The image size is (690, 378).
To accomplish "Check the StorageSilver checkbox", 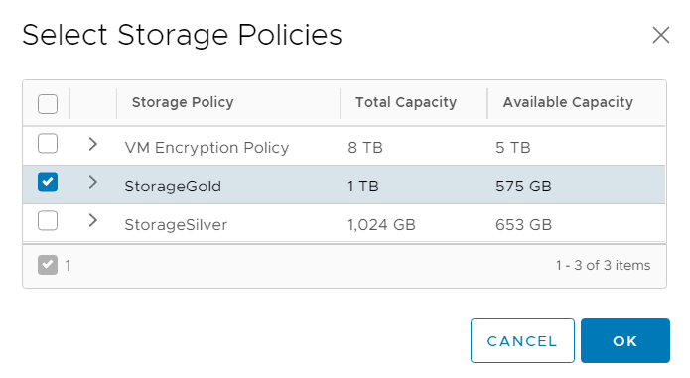I will [48, 220].
